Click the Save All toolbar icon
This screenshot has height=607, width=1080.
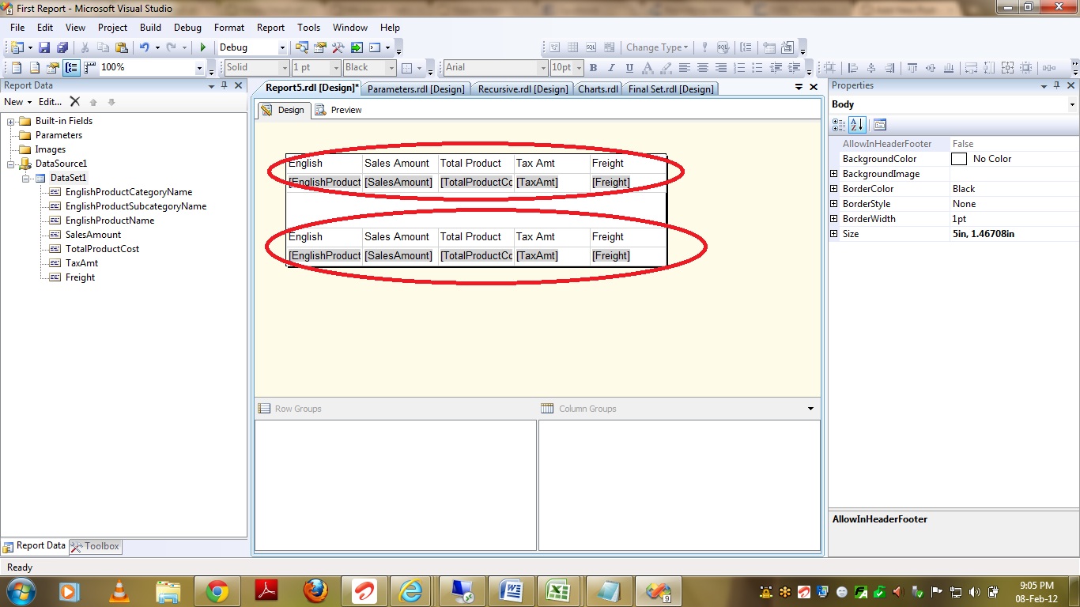coord(62,47)
